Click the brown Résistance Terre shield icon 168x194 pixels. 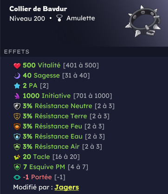[17, 116]
